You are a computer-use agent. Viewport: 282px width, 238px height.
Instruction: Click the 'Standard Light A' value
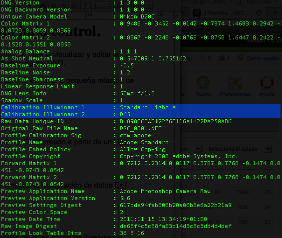(x=148, y=107)
